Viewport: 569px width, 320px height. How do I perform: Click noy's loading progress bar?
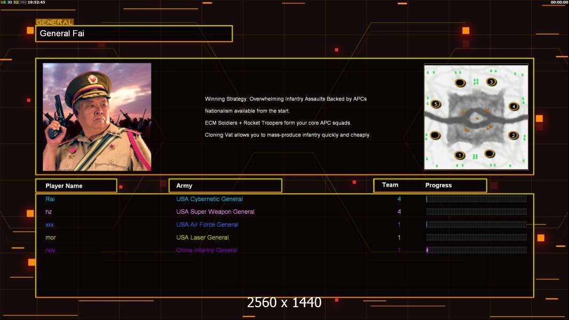click(x=477, y=250)
